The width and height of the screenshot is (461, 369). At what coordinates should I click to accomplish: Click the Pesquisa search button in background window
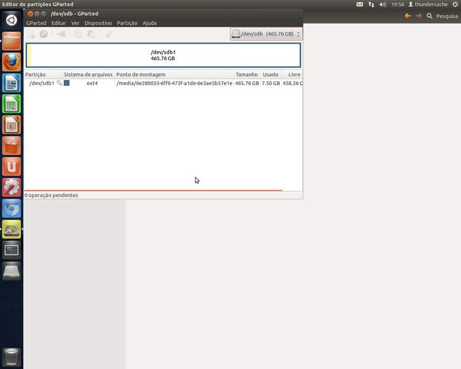442,16
